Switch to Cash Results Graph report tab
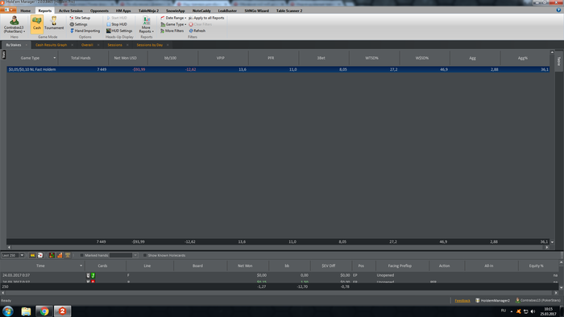Screen dimensions: 564x317 [51, 45]
